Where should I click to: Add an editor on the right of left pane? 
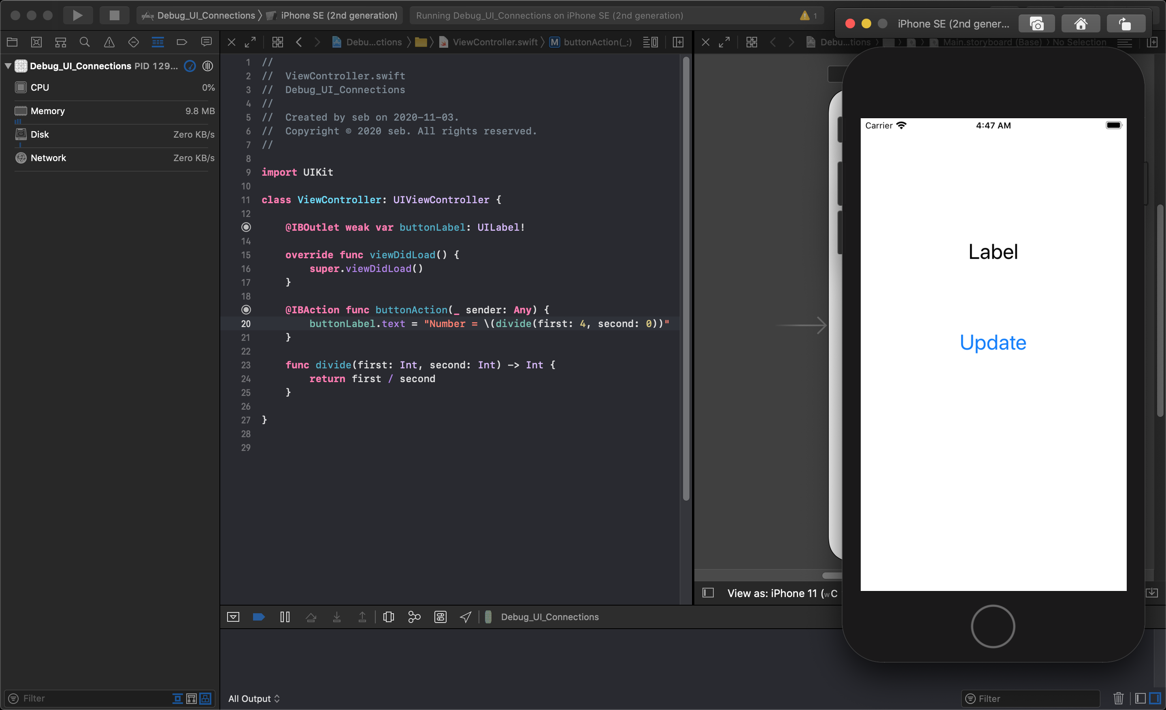[678, 42]
